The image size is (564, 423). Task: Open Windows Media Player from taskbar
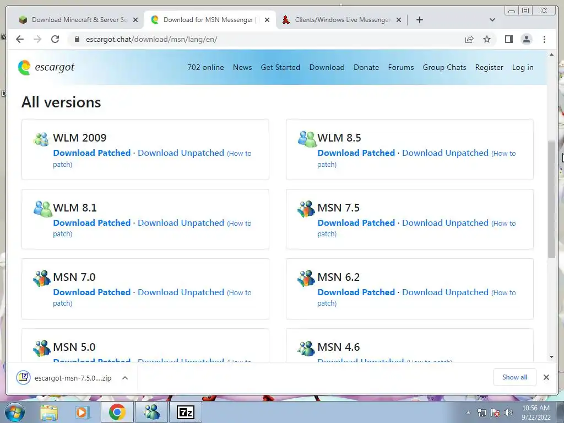coord(83,413)
